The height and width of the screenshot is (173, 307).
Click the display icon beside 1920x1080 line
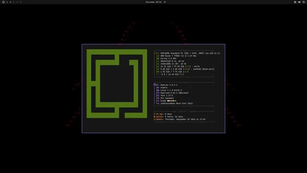158,64
